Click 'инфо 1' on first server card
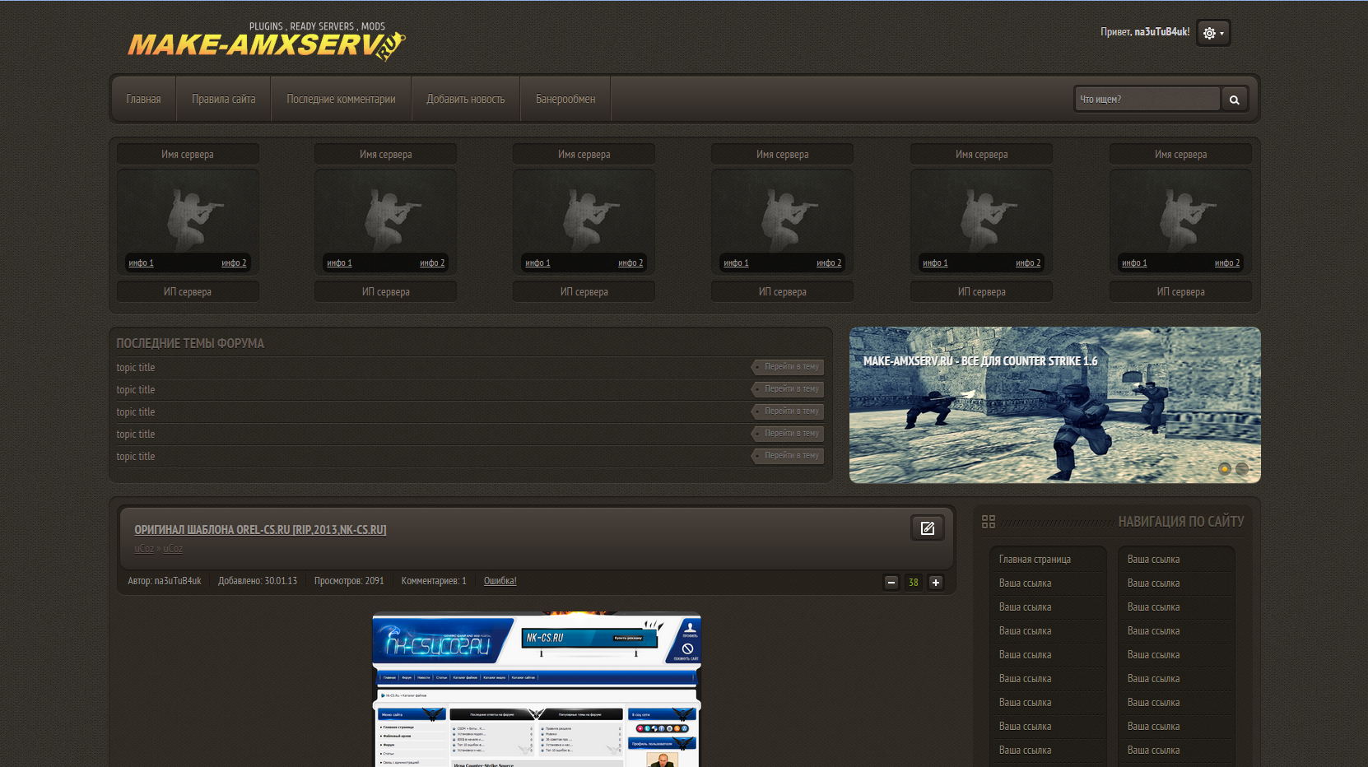Screen dimensions: 1368x767 141,263
